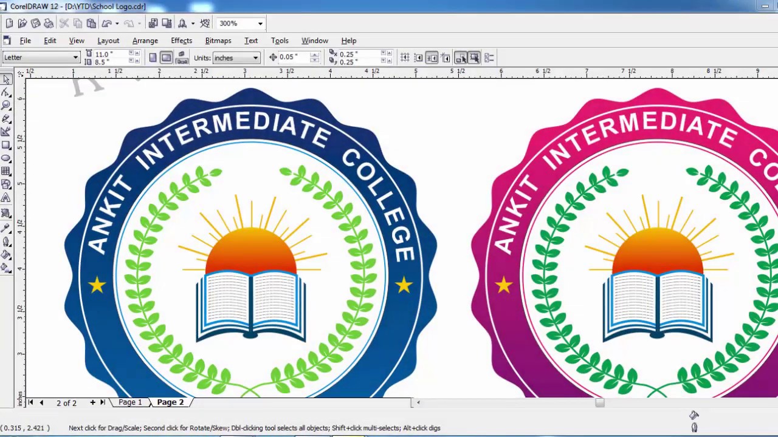This screenshot has height=437, width=778.
Task: Click the Paste clipboard icon
Action: (x=91, y=23)
